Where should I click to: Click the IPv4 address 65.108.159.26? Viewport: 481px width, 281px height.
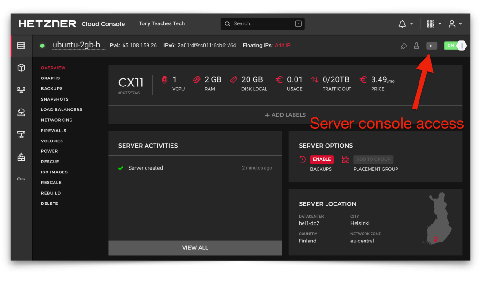point(140,46)
